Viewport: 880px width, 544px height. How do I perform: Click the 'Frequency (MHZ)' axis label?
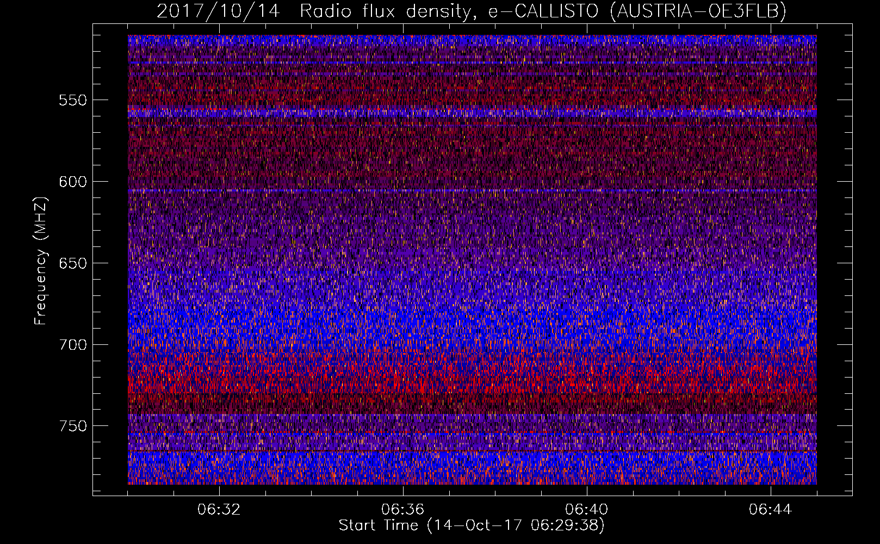[41, 261]
